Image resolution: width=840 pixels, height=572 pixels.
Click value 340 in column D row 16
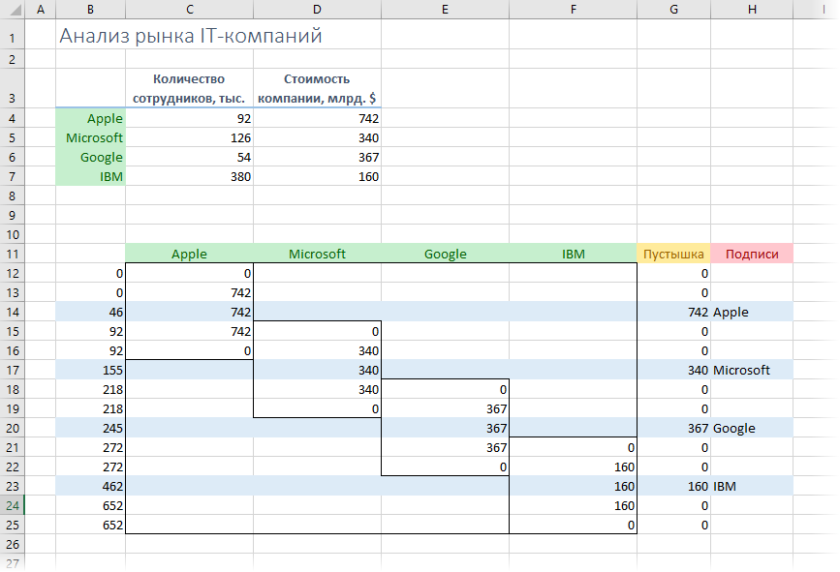point(317,350)
